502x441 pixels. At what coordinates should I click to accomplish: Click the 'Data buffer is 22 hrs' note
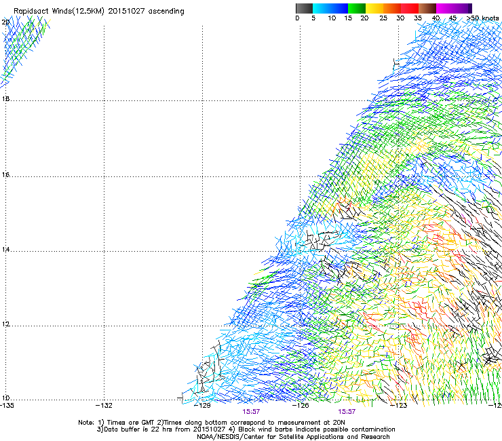click(246, 429)
